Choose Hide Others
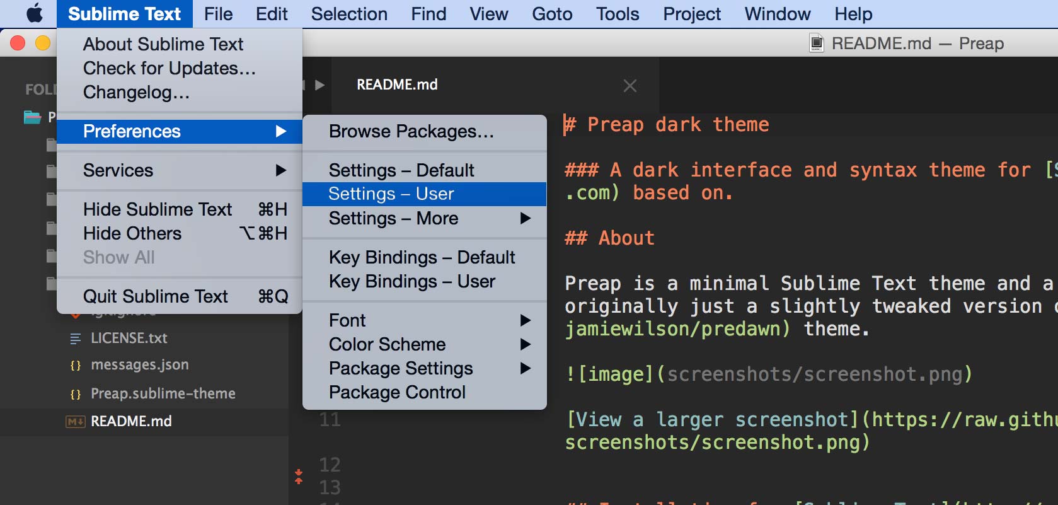Image resolution: width=1058 pixels, height=505 pixels. (x=180, y=233)
